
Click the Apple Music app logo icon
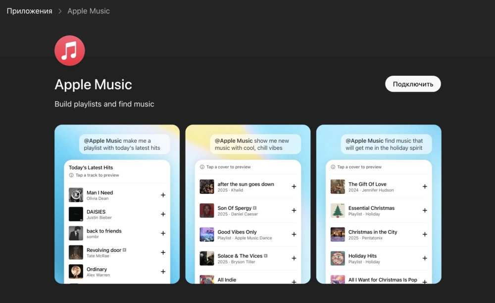tap(70, 51)
